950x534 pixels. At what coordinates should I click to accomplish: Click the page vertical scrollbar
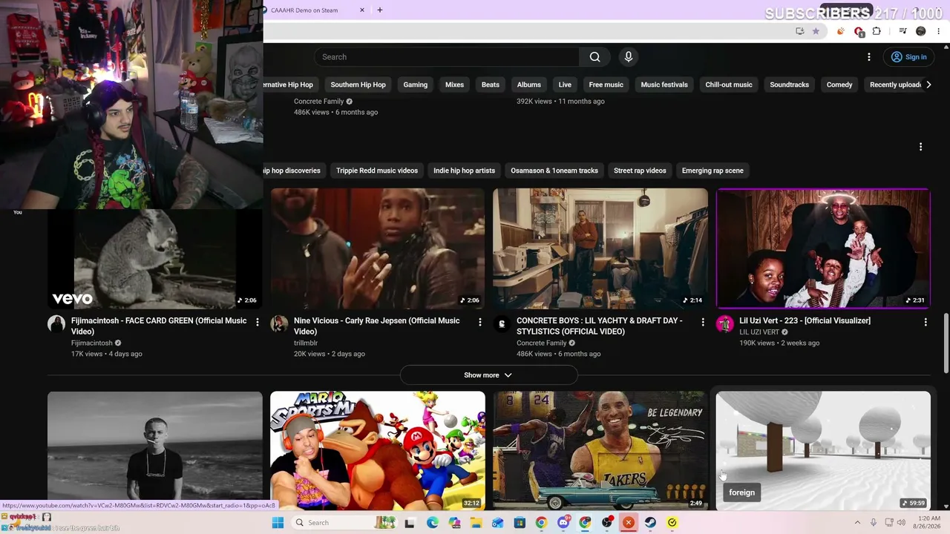coord(946,344)
